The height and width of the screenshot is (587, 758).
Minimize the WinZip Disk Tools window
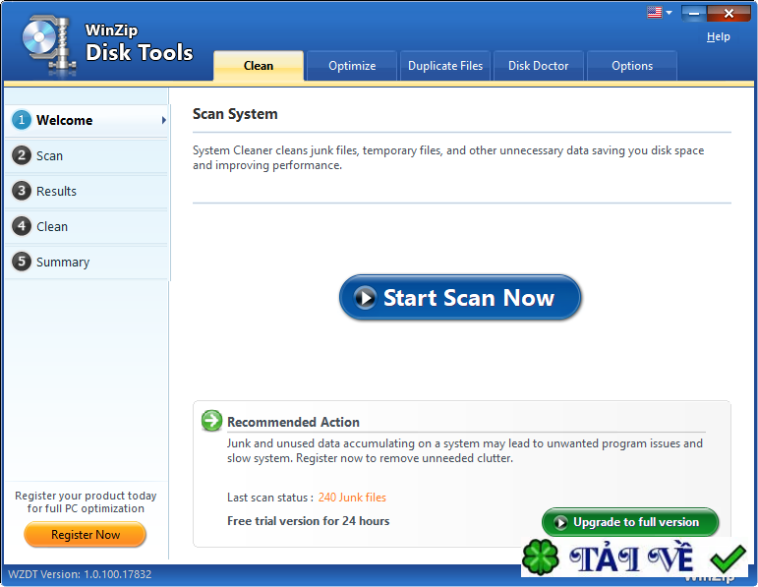pos(694,13)
